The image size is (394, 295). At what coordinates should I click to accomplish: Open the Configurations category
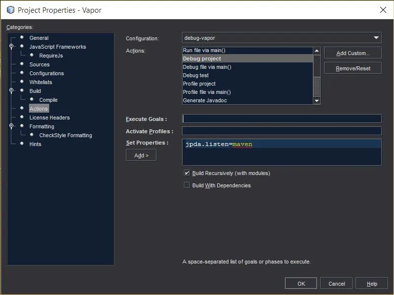(47, 73)
